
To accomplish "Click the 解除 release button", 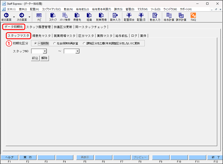I will pyautogui.click(x=44, y=58).
